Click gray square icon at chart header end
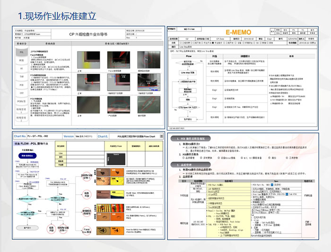331x252 pixels. pyautogui.click(x=162, y=136)
